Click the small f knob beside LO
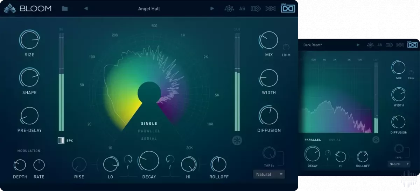The height and width of the screenshot is (191, 420). pos(128,159)
